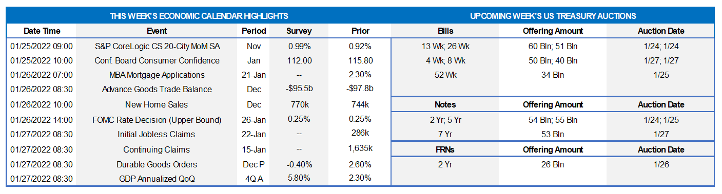Select the FOMC Rate Decision (Upper Bound) event

pos(157,120)
